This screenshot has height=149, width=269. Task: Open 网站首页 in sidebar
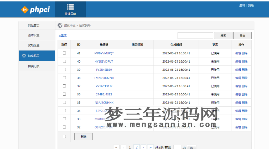pyautogui.click(x=37, y=25)
